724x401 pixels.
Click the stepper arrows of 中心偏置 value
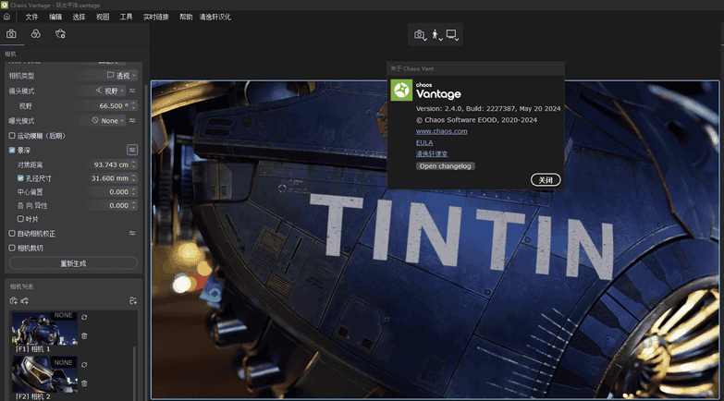(134, 192)
